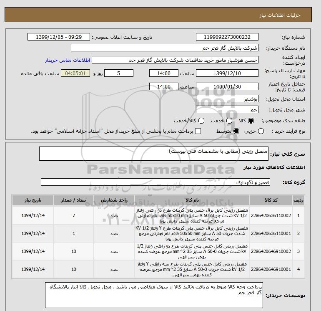Image resolution: width=321 pixels, height=311 pixels.
Task: Click the days remaining field showing 5
Action: tap(119, 73)
